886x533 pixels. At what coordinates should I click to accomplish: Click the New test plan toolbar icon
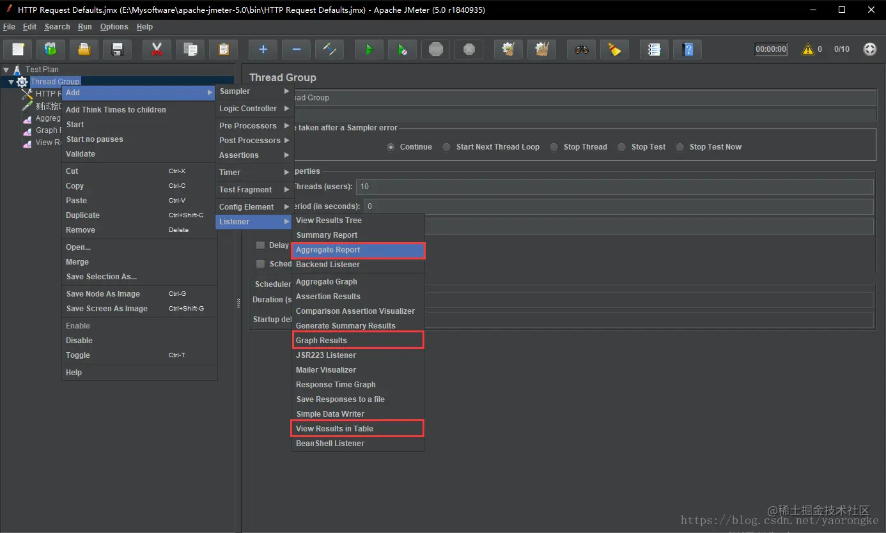tap(18, 49)
